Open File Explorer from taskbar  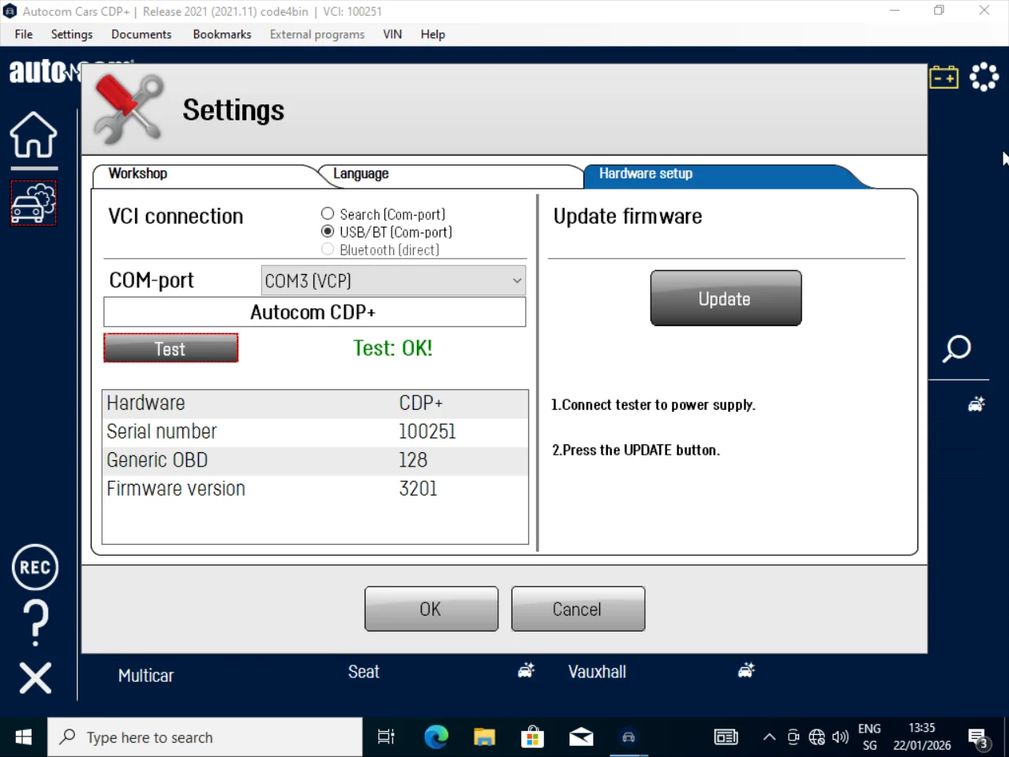(x=484, y=737)
